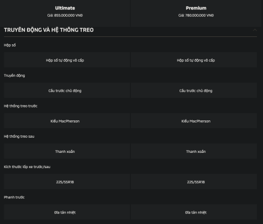Select the Premium version column header
The width and height of the screenshot is (263, 224).
(196, 8)
